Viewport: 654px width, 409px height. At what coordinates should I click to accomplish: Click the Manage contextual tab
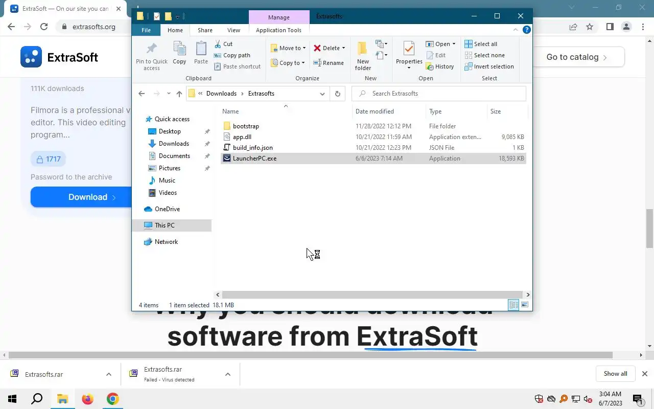tap(279, 17)
